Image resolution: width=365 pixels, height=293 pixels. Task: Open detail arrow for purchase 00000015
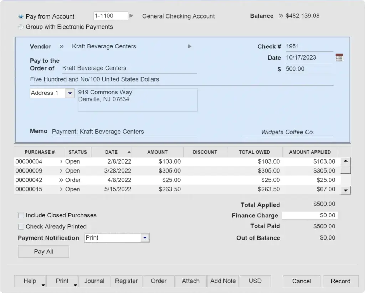61,189
